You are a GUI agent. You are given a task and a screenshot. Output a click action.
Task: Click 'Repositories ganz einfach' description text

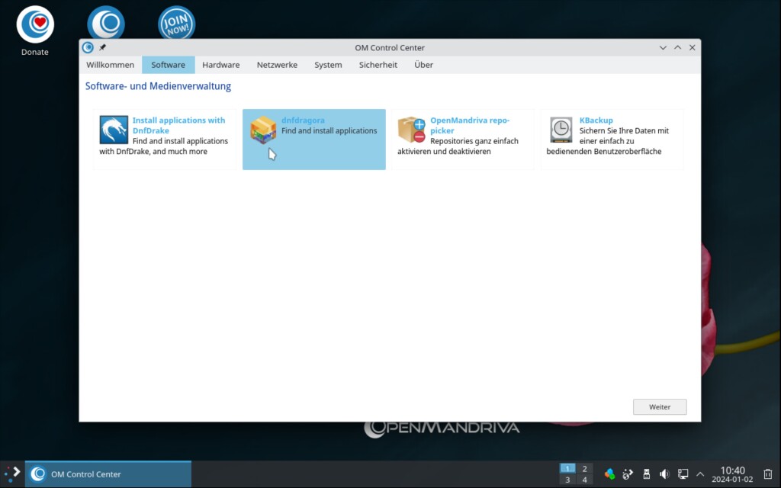point(474,141)
